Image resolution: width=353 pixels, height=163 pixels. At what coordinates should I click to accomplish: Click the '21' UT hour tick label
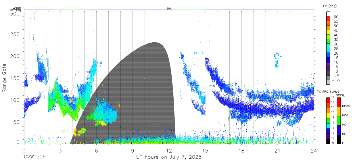click(277, 151)
